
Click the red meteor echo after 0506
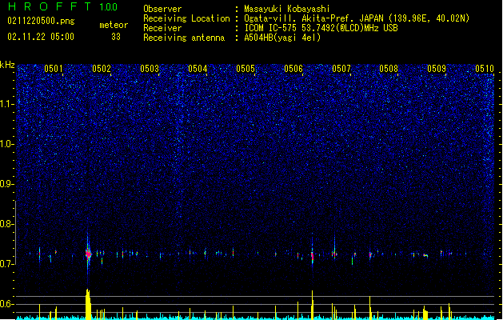pos(312,256)
